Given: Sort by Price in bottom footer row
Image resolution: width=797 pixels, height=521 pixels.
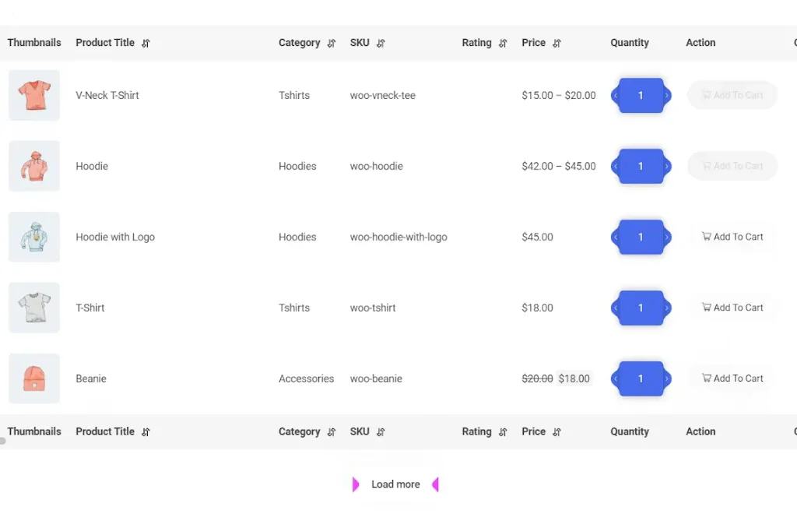Looking at the screenshot, I should (556, 432).
